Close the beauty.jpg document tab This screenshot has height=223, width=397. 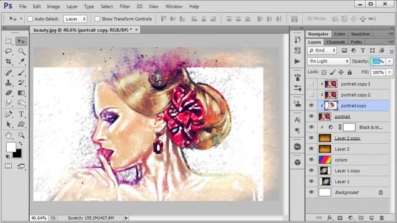[136, 30]
